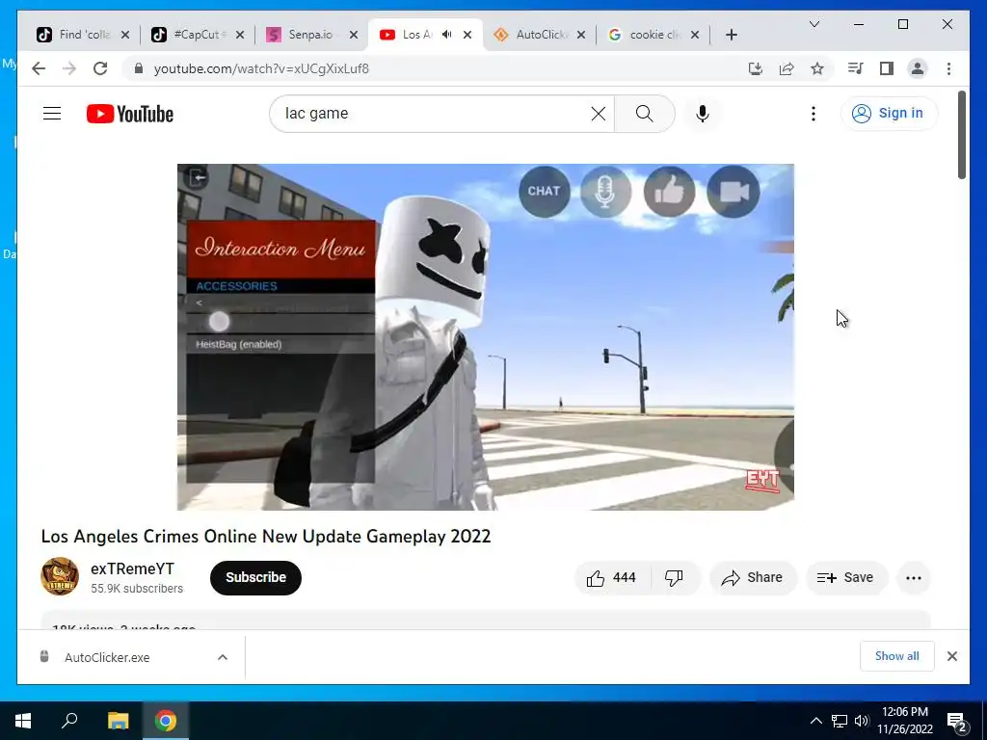This screenshot has width=987, height=740.
Task: Save the video to a playlist
Action: (x=845, y=578)
